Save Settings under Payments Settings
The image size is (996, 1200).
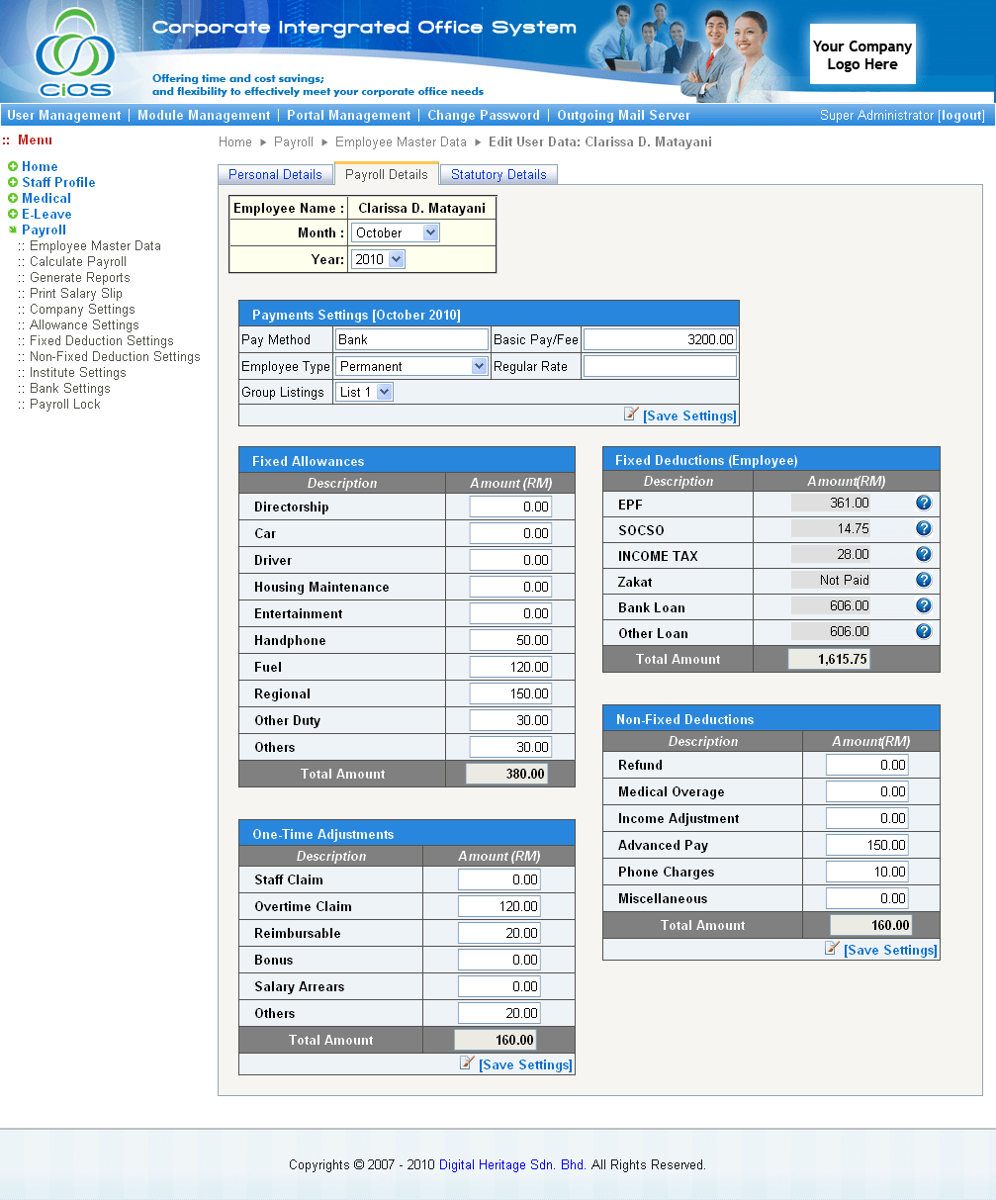pos(689,415)
